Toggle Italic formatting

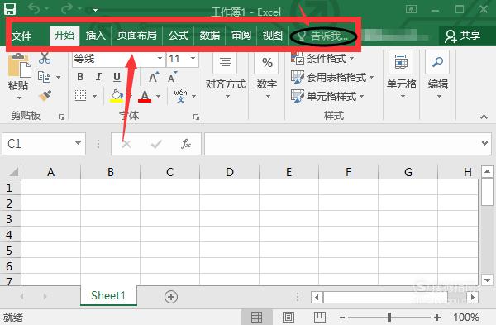98,77
